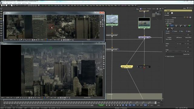Add a Color Corrector (CC) tool from toolbar

pos(78,5)
